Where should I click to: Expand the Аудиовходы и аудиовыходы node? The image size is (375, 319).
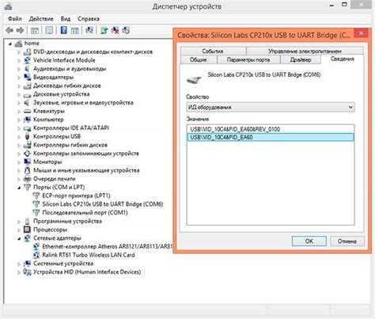pyautogui.click(x=19, y=69)
